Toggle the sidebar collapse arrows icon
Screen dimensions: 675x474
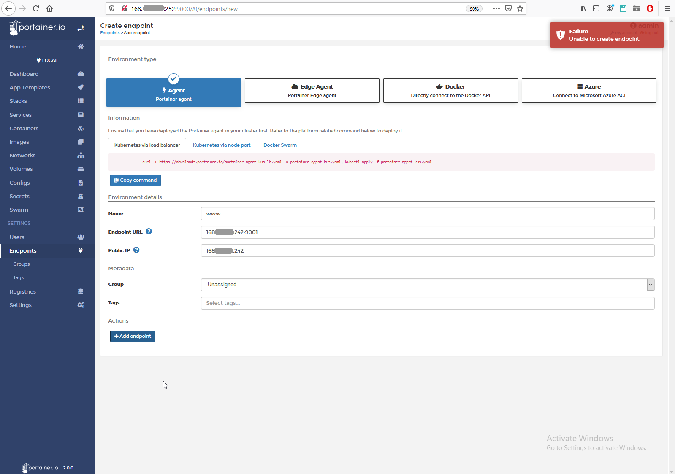pos(81,28)
